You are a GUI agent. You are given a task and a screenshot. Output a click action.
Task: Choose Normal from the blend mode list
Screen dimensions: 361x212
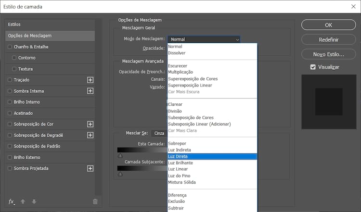click(212, 47)
